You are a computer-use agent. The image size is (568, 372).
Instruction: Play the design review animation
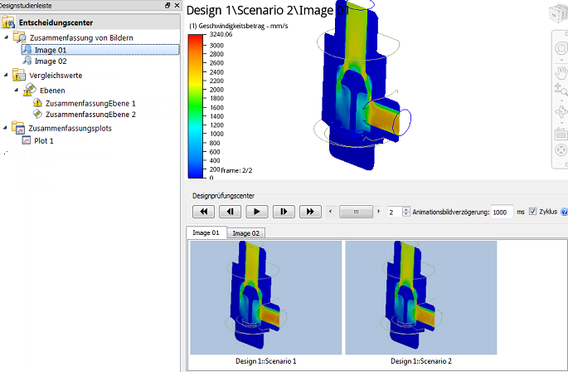[257, 212]
